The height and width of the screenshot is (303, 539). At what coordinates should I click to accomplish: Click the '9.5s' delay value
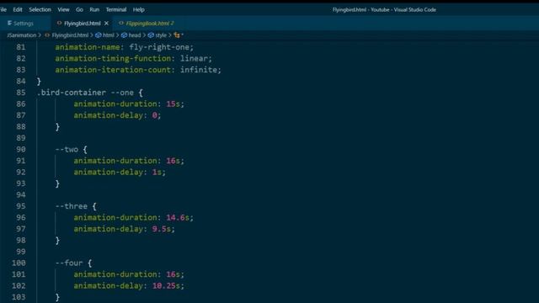162,229
